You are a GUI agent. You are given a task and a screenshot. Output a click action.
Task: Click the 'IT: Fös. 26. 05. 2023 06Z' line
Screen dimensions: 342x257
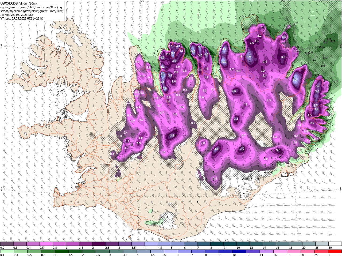17,15
